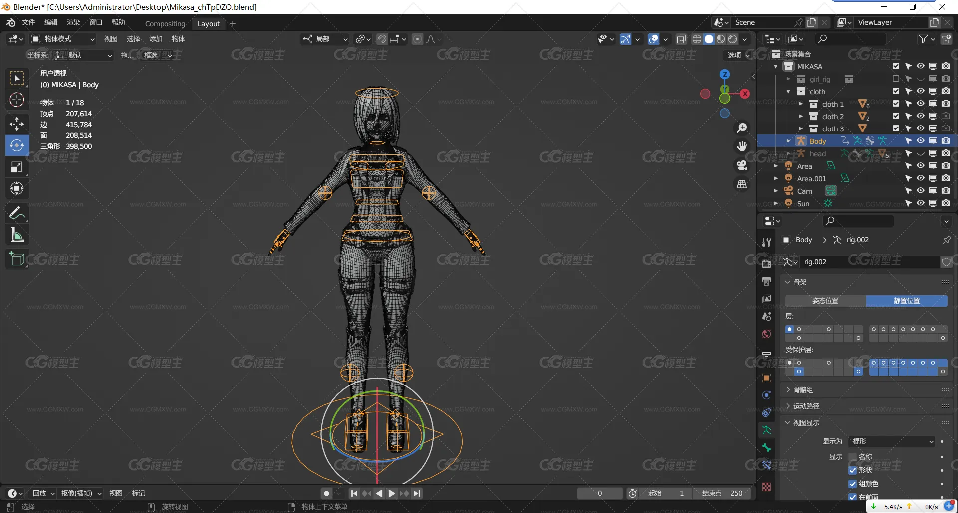Click the viewport zoom magnifier icon
This screenshot has height=513, width=958.
click(x=742, y=128)
